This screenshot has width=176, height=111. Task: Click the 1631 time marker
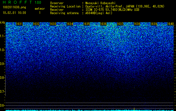[20, 24]
